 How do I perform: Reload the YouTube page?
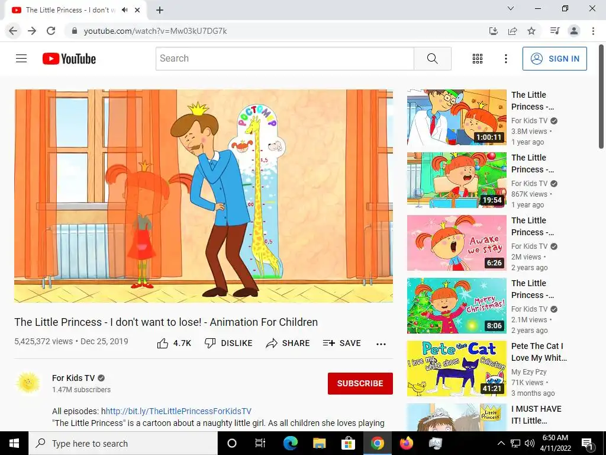pos(51,31)
